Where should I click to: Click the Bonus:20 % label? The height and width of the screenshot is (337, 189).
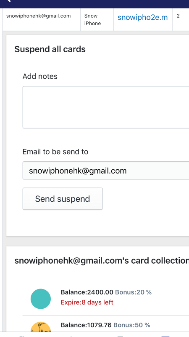pyautogui.click(x=133, y=292)
